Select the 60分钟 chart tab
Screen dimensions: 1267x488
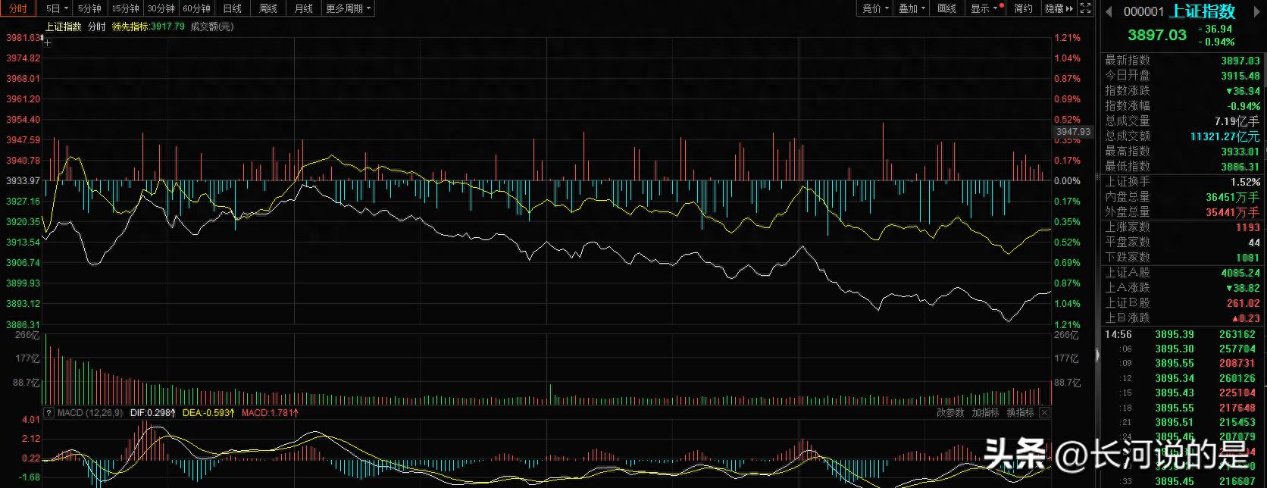point(196,8)
